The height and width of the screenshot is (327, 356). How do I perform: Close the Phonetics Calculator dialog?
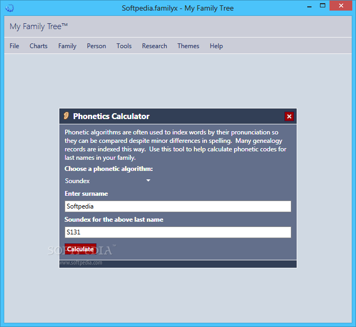[289, 116]
